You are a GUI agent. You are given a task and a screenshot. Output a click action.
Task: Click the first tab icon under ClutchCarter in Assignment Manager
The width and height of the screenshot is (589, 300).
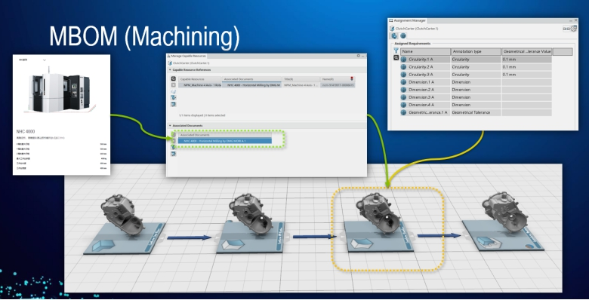coord(393,36)
